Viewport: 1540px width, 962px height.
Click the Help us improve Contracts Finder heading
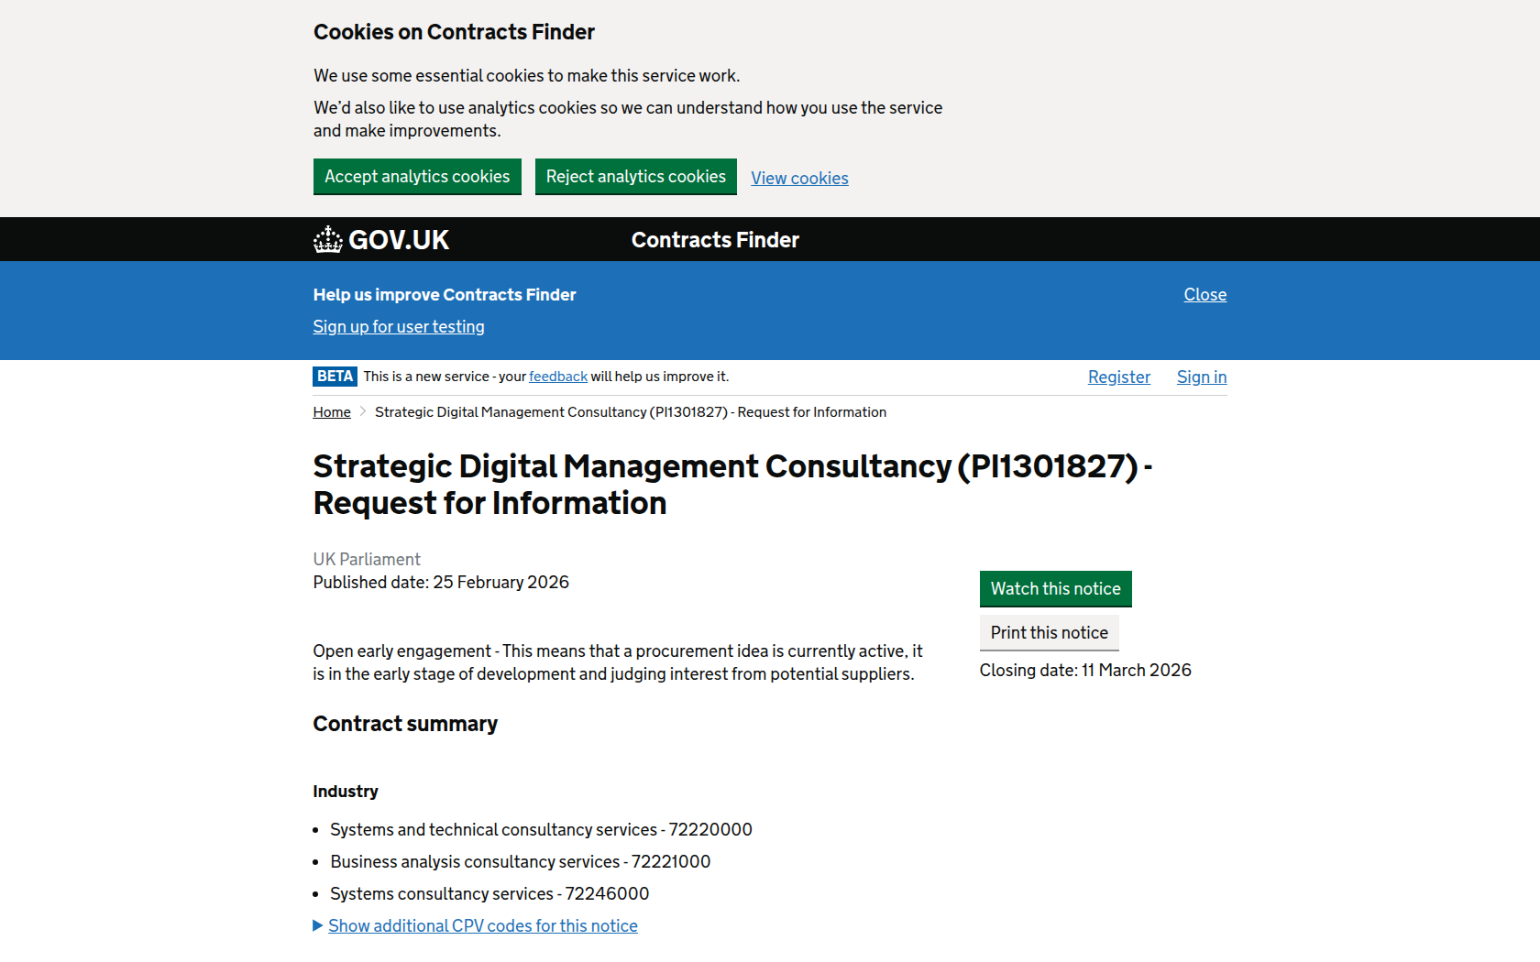445,295
